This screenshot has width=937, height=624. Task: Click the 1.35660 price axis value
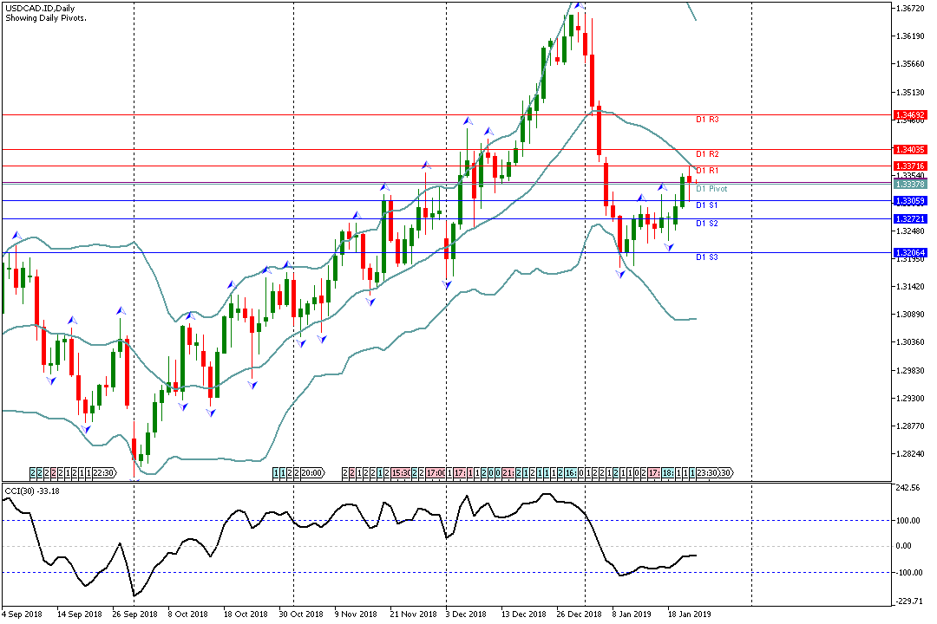pyautogui.click(x=910, y=64)
